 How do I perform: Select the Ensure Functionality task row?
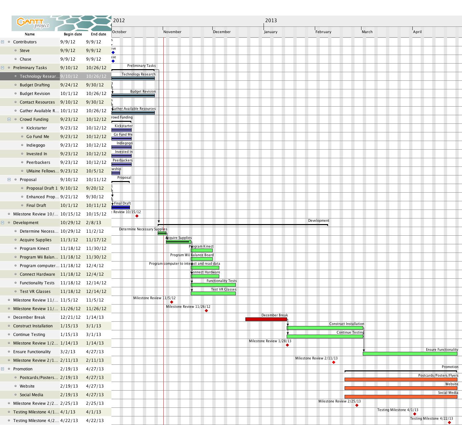33,352
